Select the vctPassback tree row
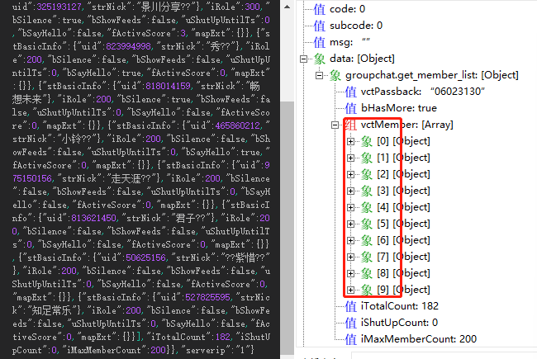 [415, 92]
